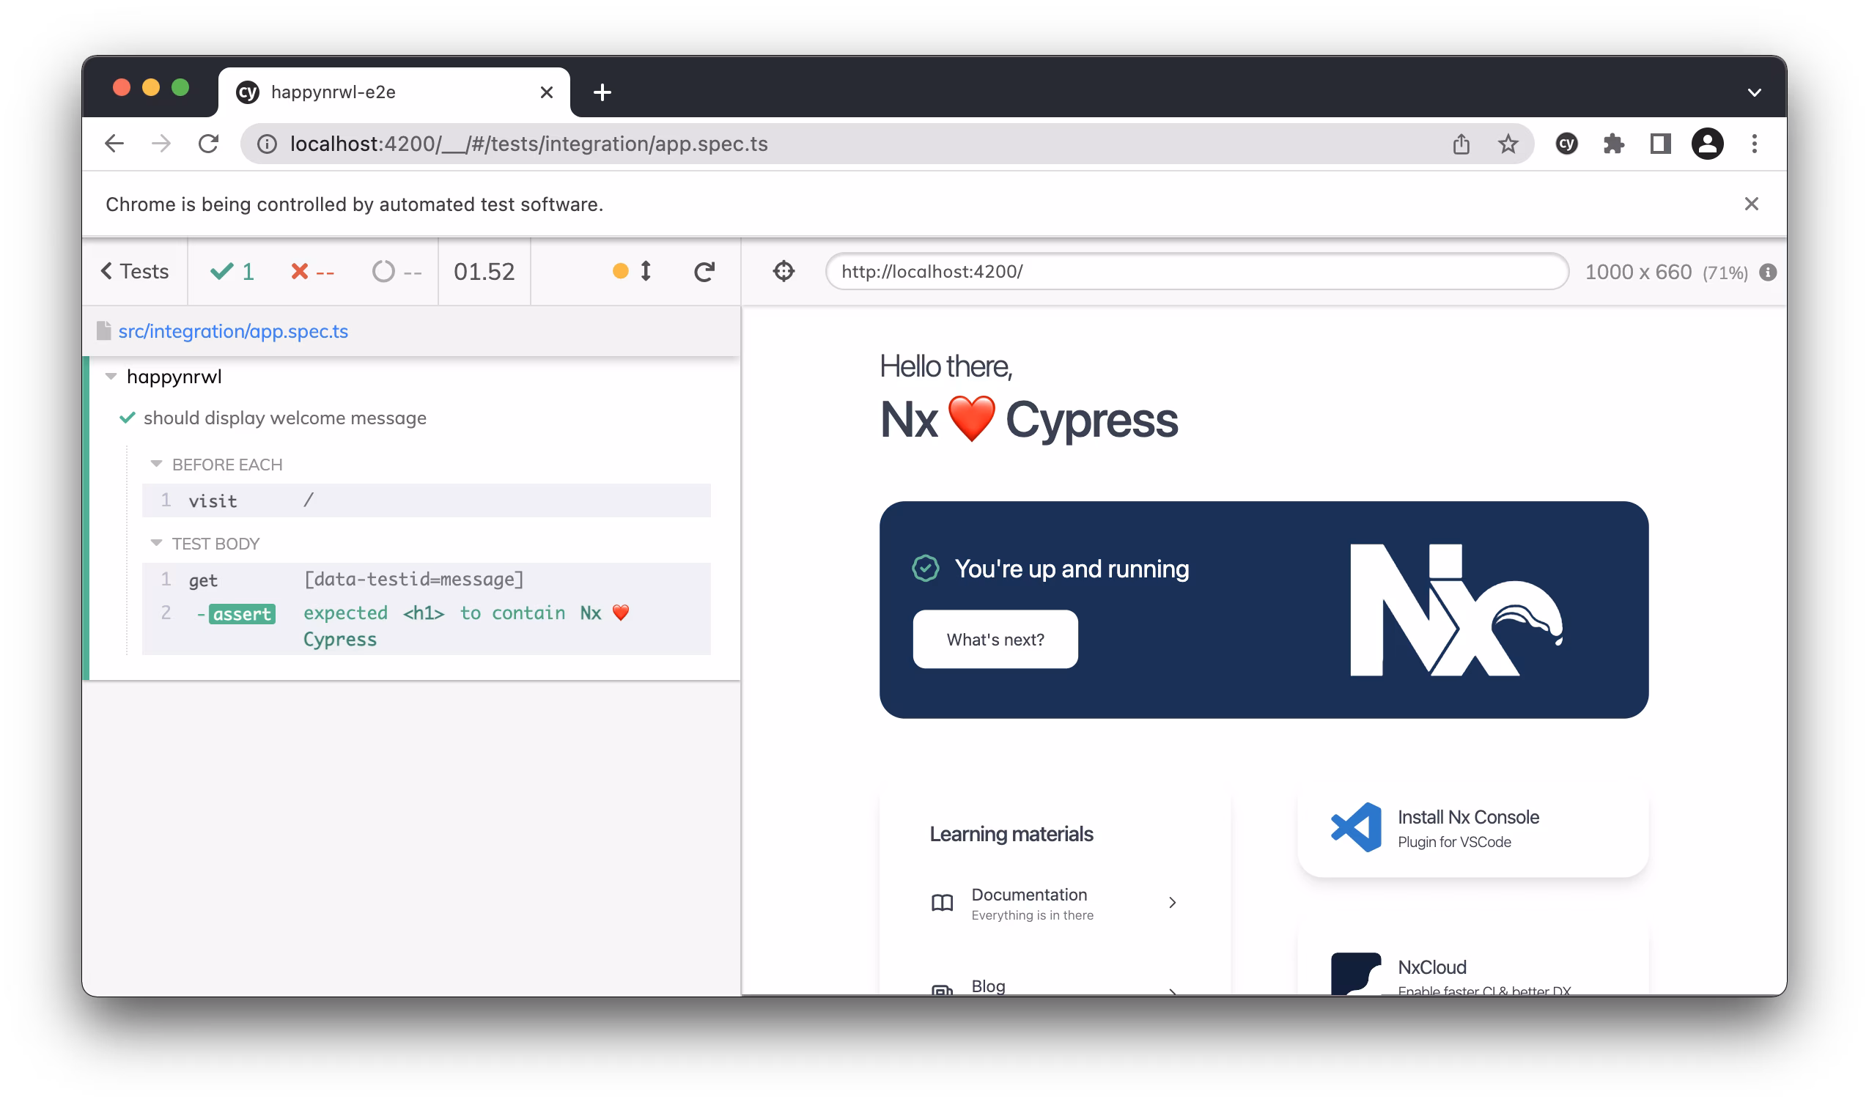Open the Cypress selector playground crosshair icon
Viewport: 1869px width, 1105px height.
point(784,271)
